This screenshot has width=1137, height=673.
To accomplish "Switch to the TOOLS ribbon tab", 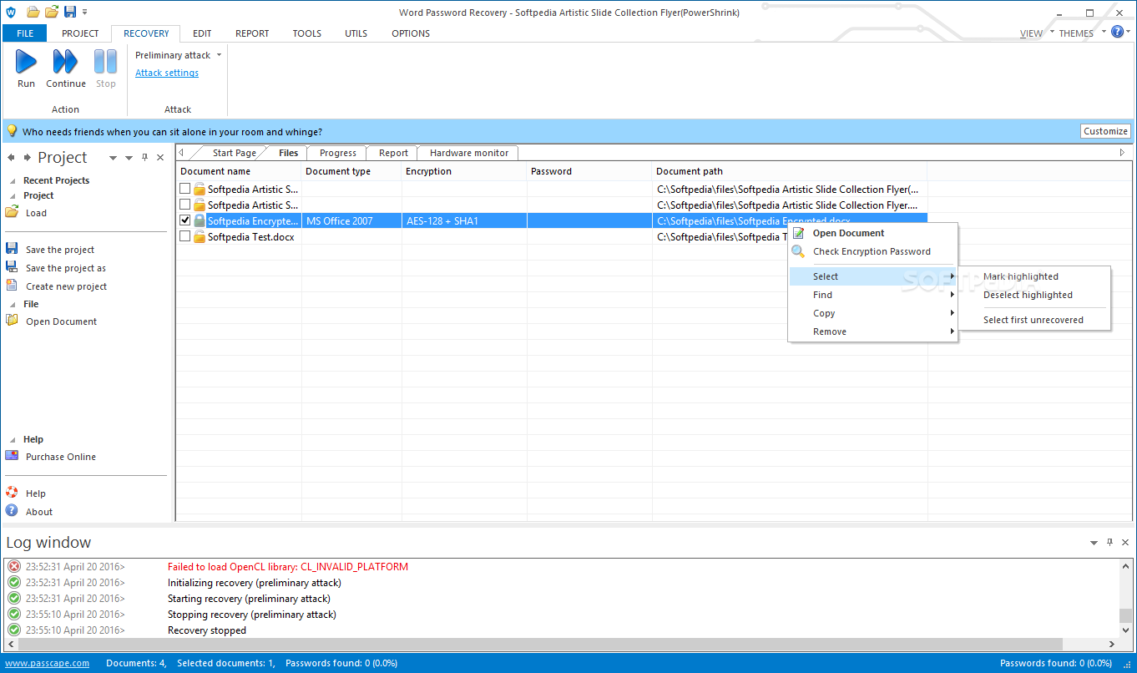I will click(x=306, y=33).
